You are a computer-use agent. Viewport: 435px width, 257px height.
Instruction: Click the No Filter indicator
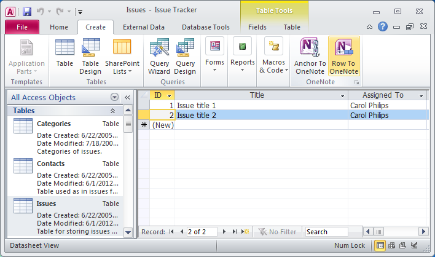277,232
